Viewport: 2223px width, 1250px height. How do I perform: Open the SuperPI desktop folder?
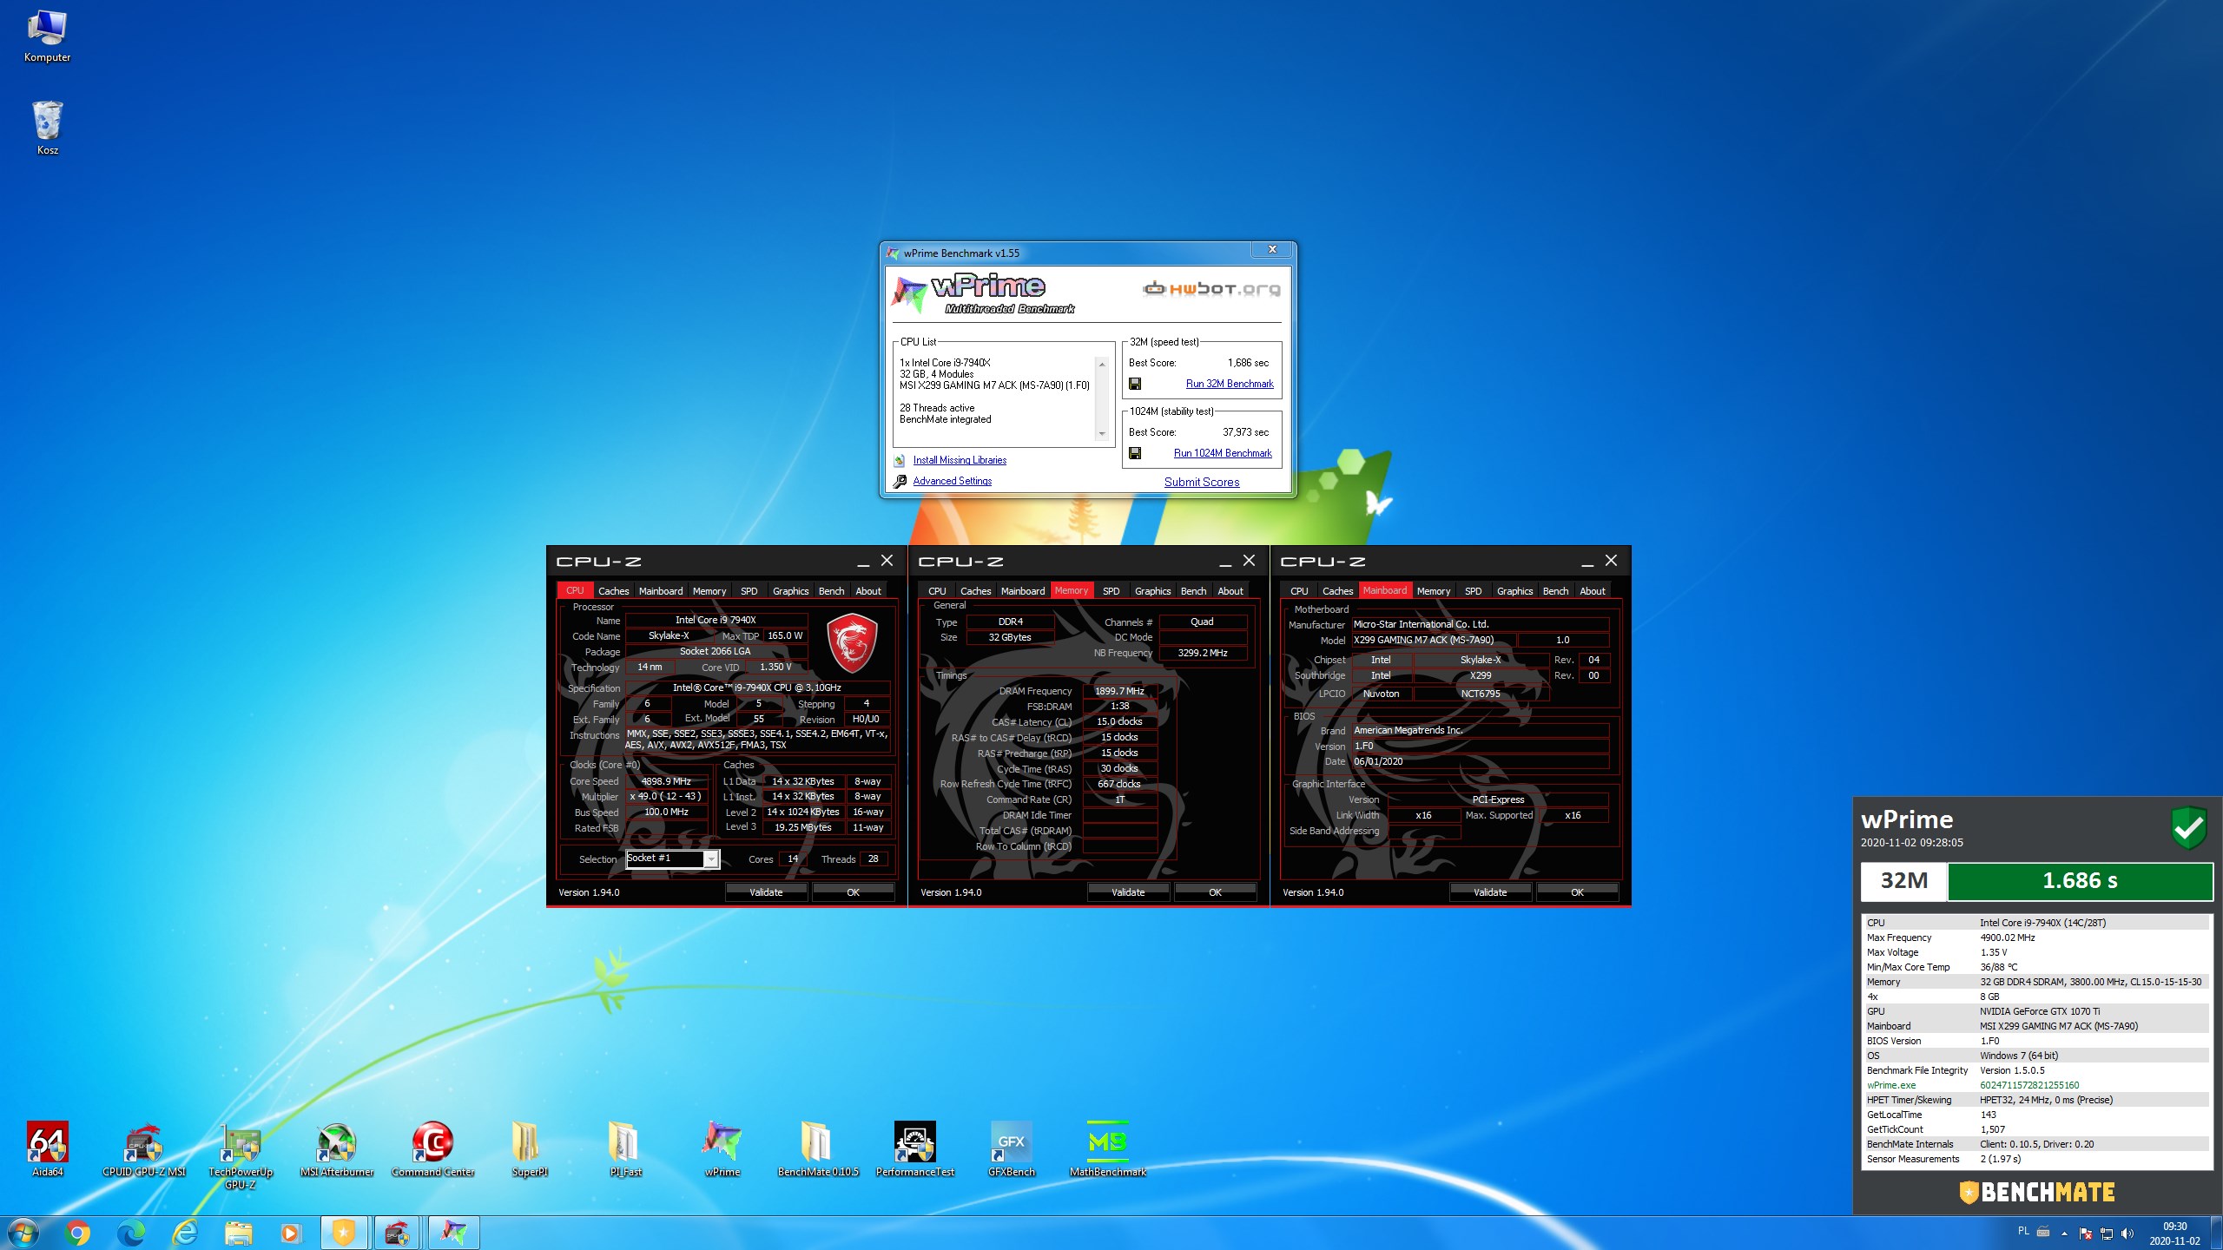point(529,1148)
